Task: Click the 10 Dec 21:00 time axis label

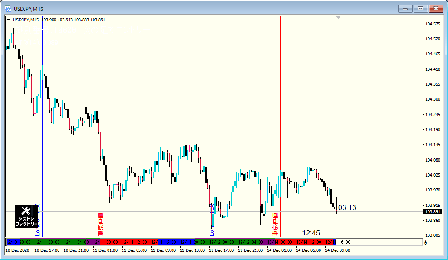Action: click(x=76, y=250)
